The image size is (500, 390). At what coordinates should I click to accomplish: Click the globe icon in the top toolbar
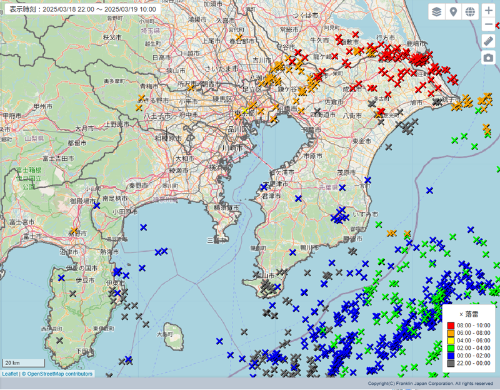pos(470,11)
